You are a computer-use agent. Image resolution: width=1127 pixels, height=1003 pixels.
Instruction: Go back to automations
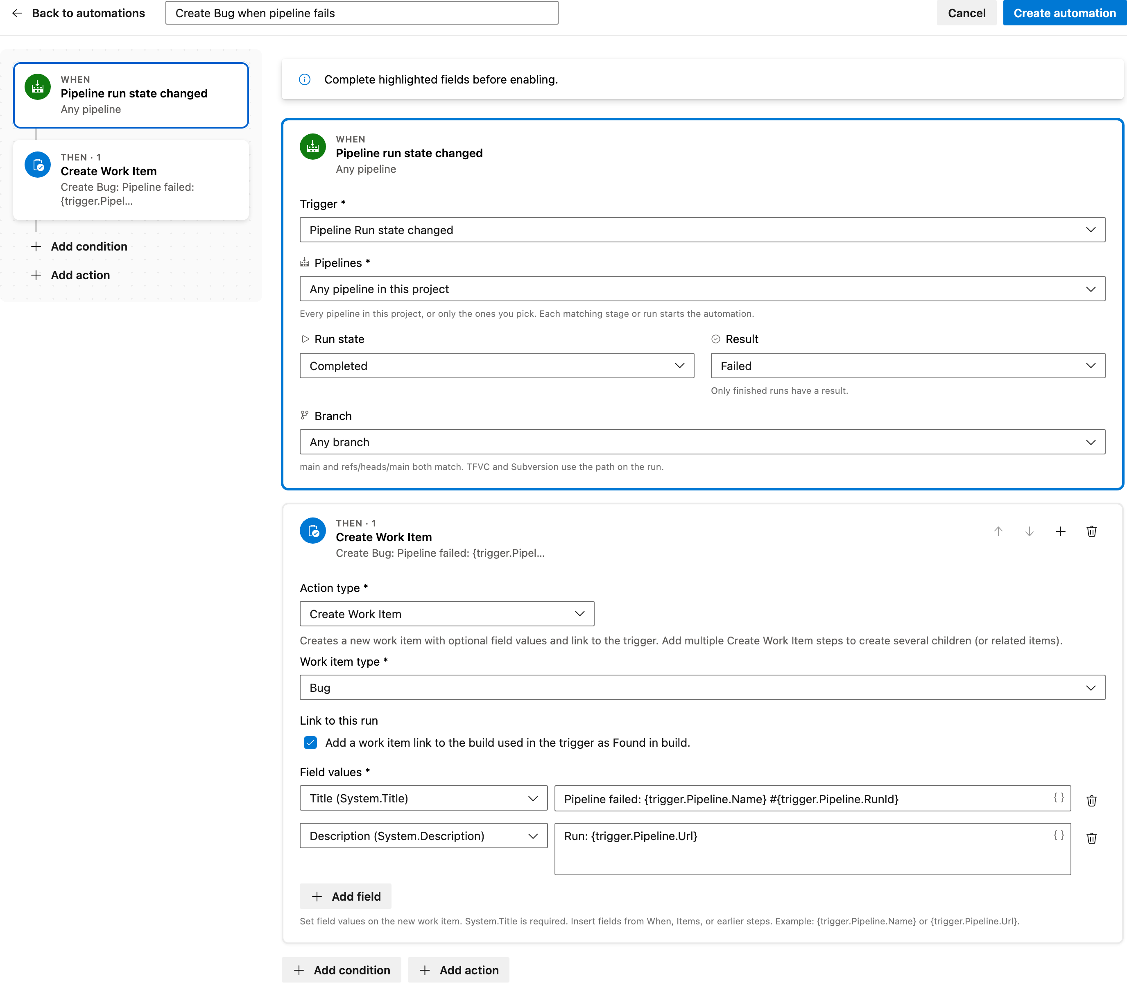pos(78,13)
